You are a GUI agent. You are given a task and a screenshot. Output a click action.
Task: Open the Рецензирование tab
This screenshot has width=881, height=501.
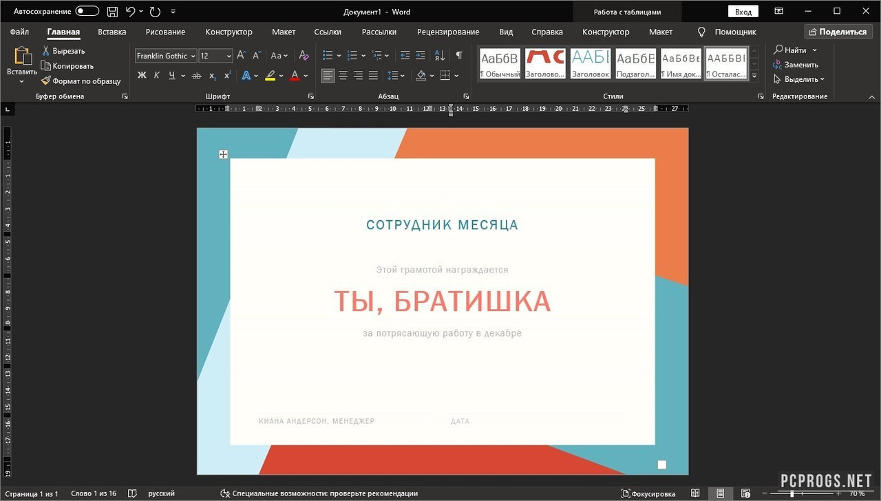click(x=448, y=32)
